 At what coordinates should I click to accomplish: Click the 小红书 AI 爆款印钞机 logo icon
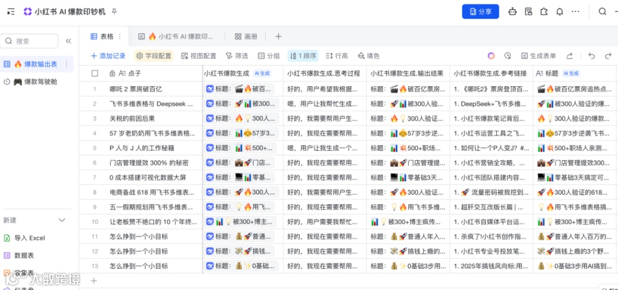pyautogui.click(x=27, y=12)
